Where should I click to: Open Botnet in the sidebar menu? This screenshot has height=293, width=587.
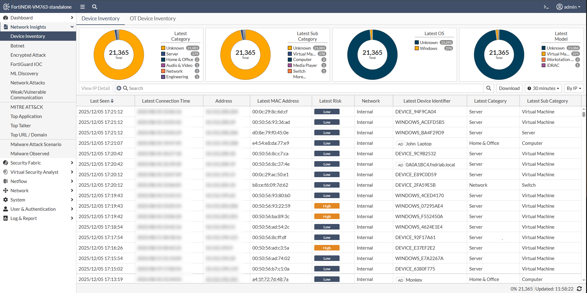coord(18,46)
